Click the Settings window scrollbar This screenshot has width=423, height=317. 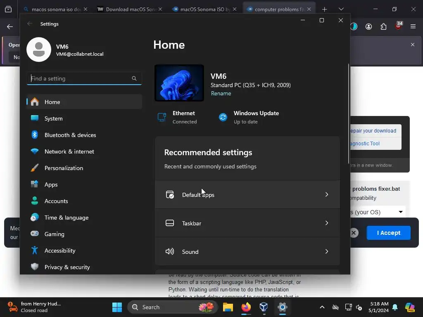click(349, 113)
